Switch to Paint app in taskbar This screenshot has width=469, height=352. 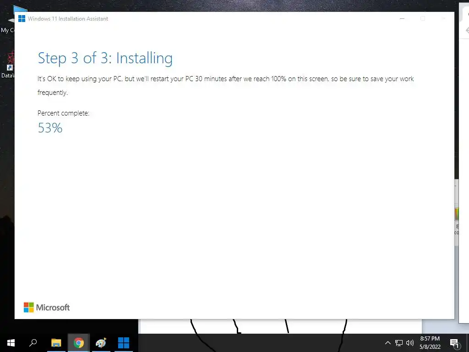[101, 343]
